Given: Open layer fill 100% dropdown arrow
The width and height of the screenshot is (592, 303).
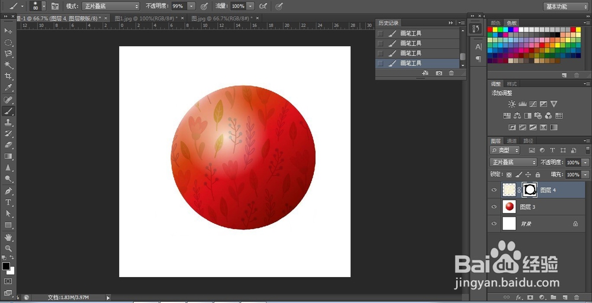Looking at the screenshot, I should click(585, 174).
